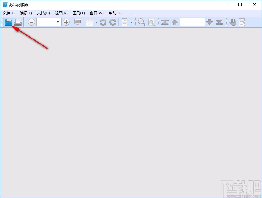This screenshot has height=198, width=262.
Task: Click the magnifier search icon
Action: click(x=142, y=22)
